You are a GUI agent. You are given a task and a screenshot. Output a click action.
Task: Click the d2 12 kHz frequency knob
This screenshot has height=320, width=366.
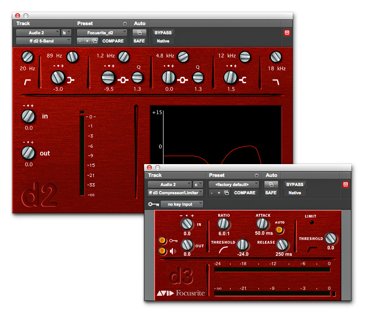pyautogui.click(x=245, y=57)
